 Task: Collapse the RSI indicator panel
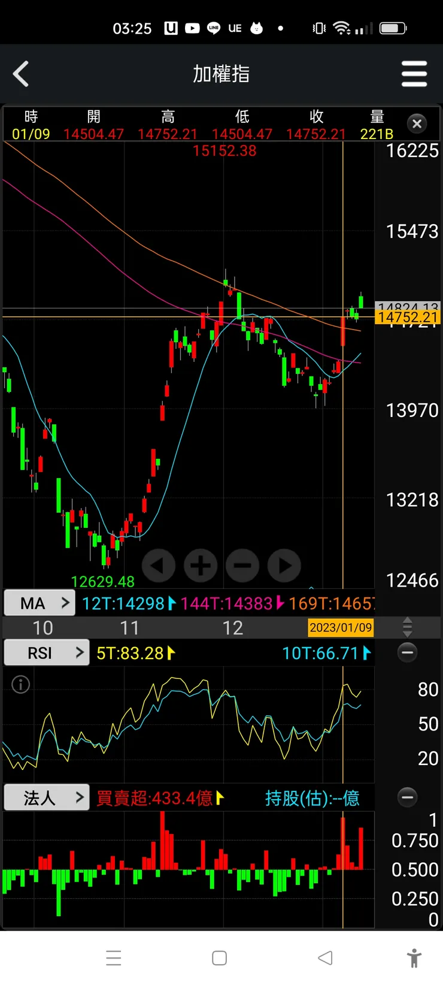tap(408, 652)
